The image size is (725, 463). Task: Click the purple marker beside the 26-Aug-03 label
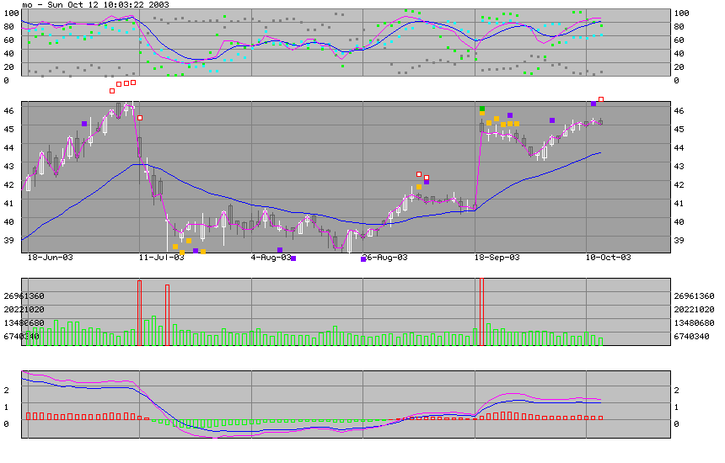click(x=363, y=259)
